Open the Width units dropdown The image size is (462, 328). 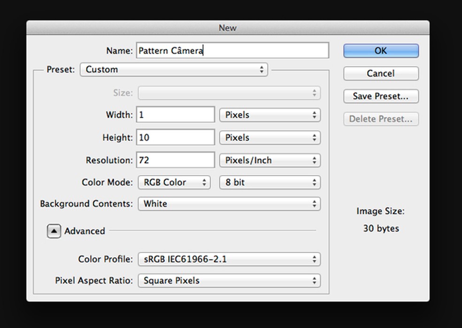269,115
